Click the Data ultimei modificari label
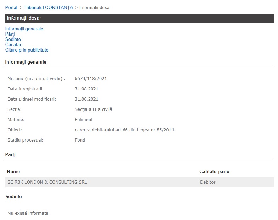The width and height of the screenshot is (278, 220). [x=32, y=99]
